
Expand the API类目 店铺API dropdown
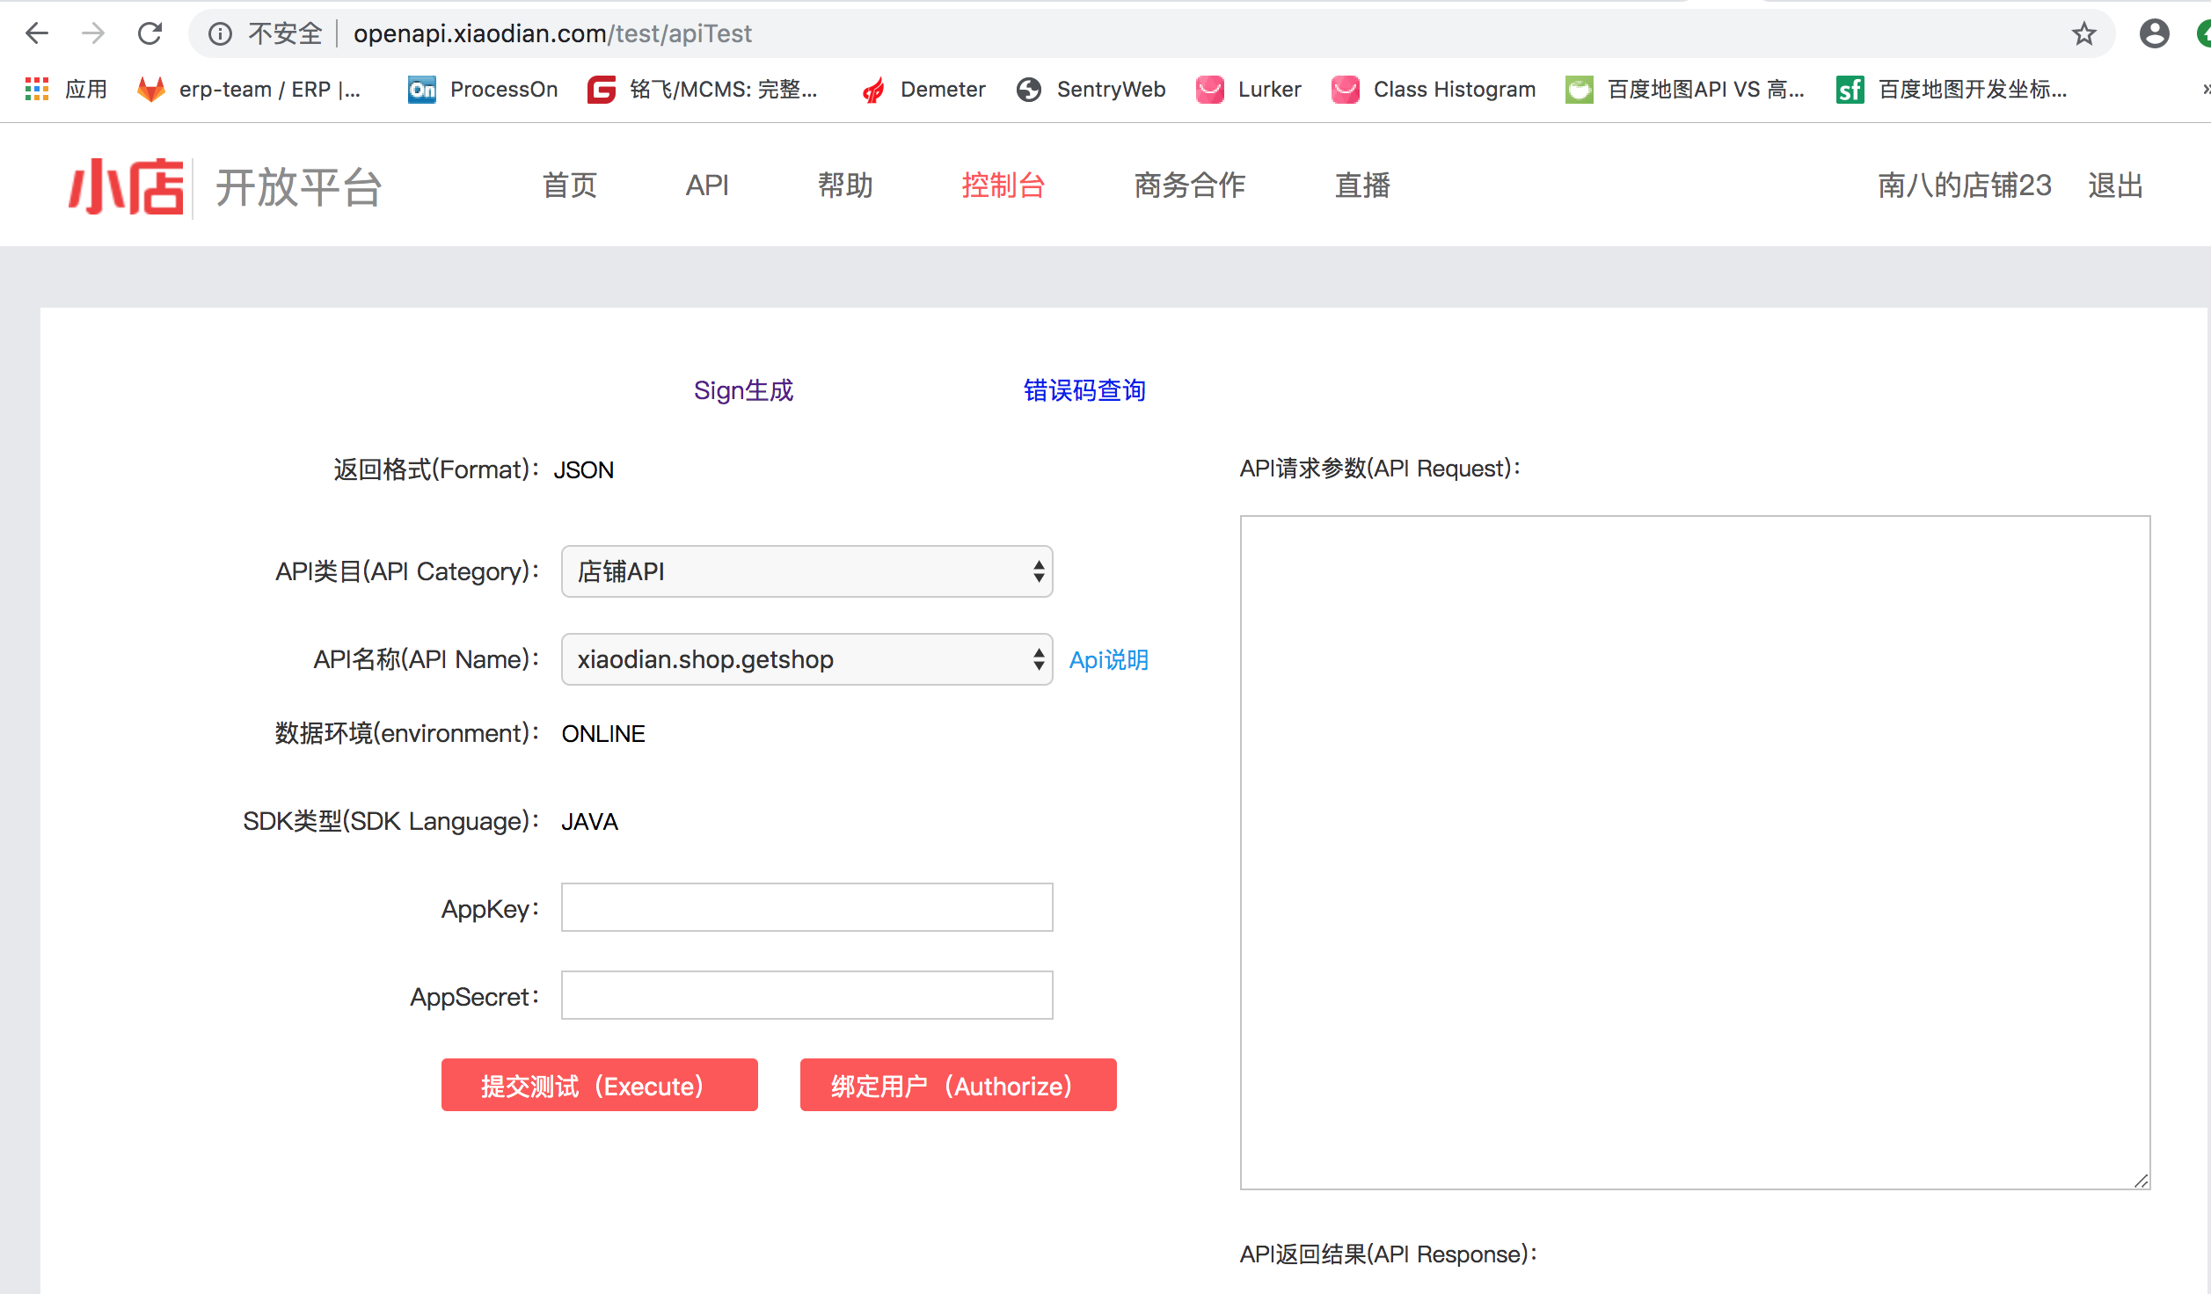[x=806, y=571]
